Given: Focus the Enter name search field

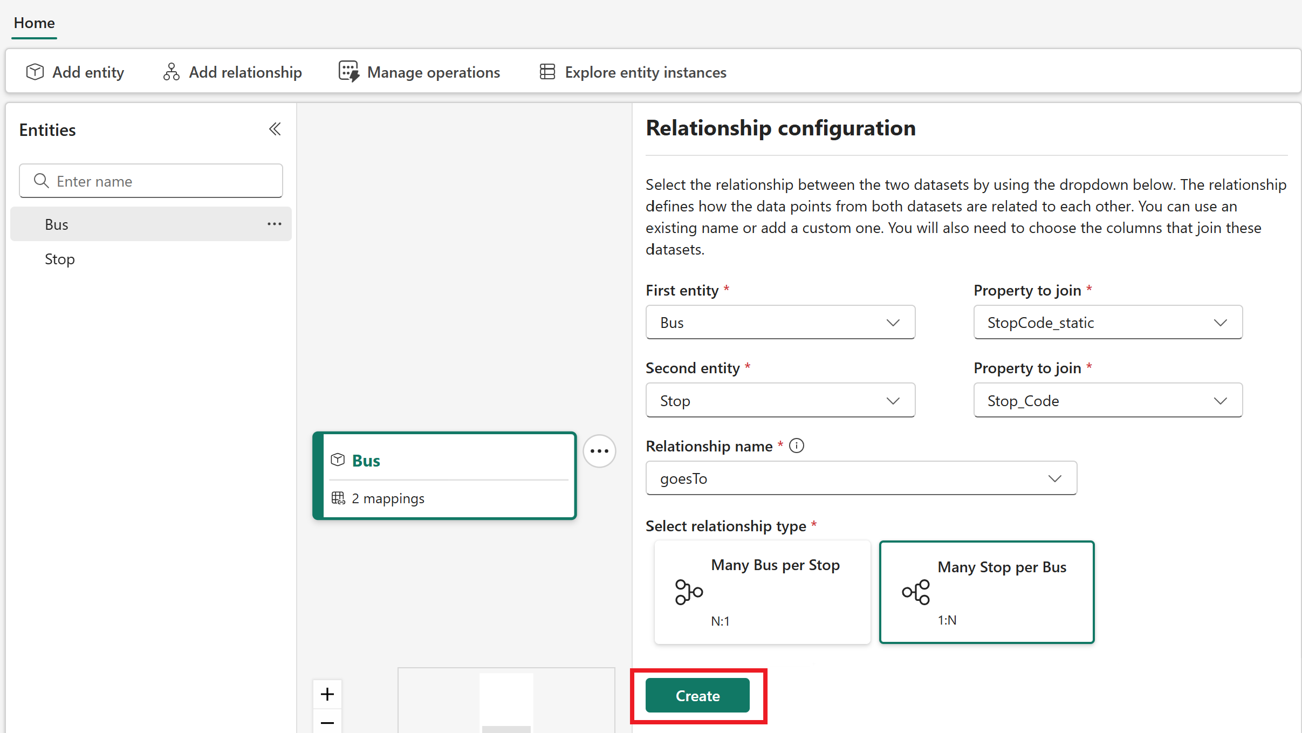Looking at the screenshot, I should point(151,181).
